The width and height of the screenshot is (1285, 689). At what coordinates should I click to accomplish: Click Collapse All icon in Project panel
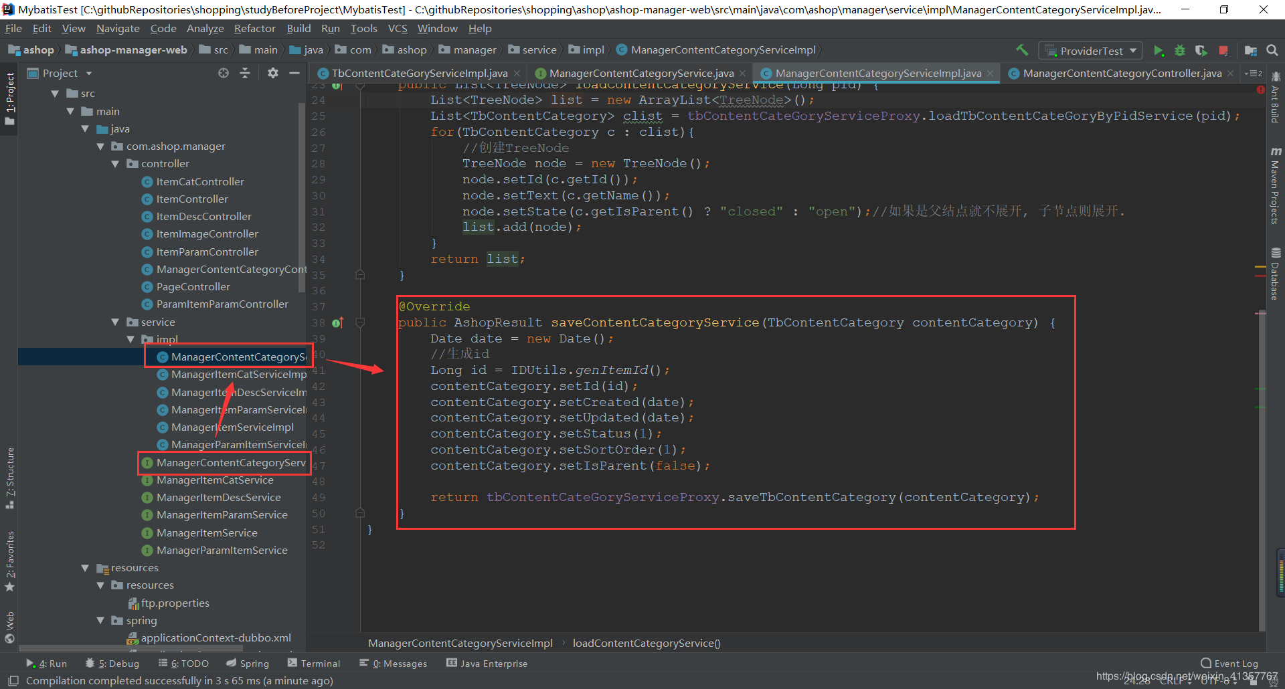[245, 73]
